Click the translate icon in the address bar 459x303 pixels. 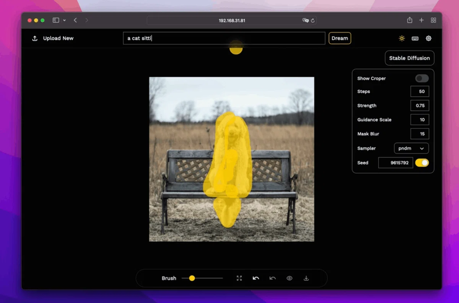coord(305,20)
